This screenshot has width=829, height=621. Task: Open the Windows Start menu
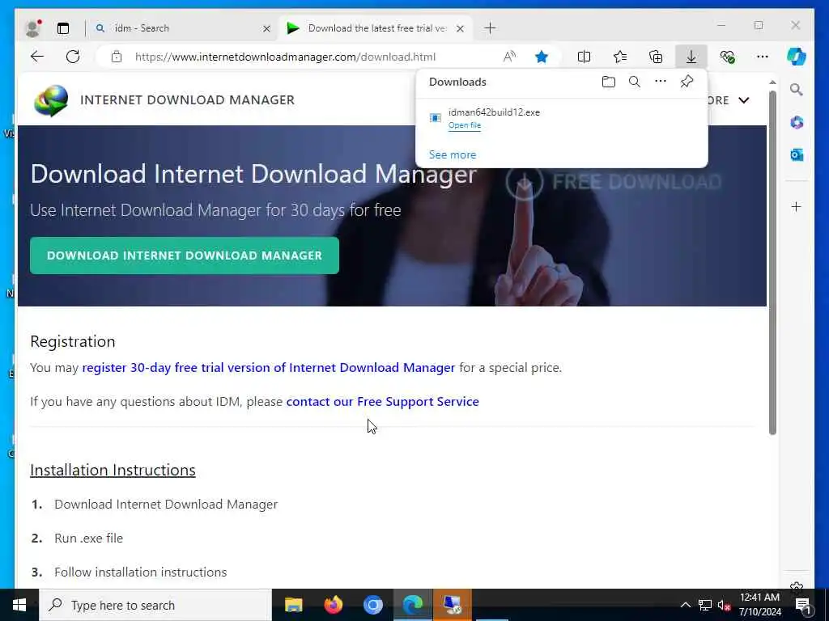(19, 605)
